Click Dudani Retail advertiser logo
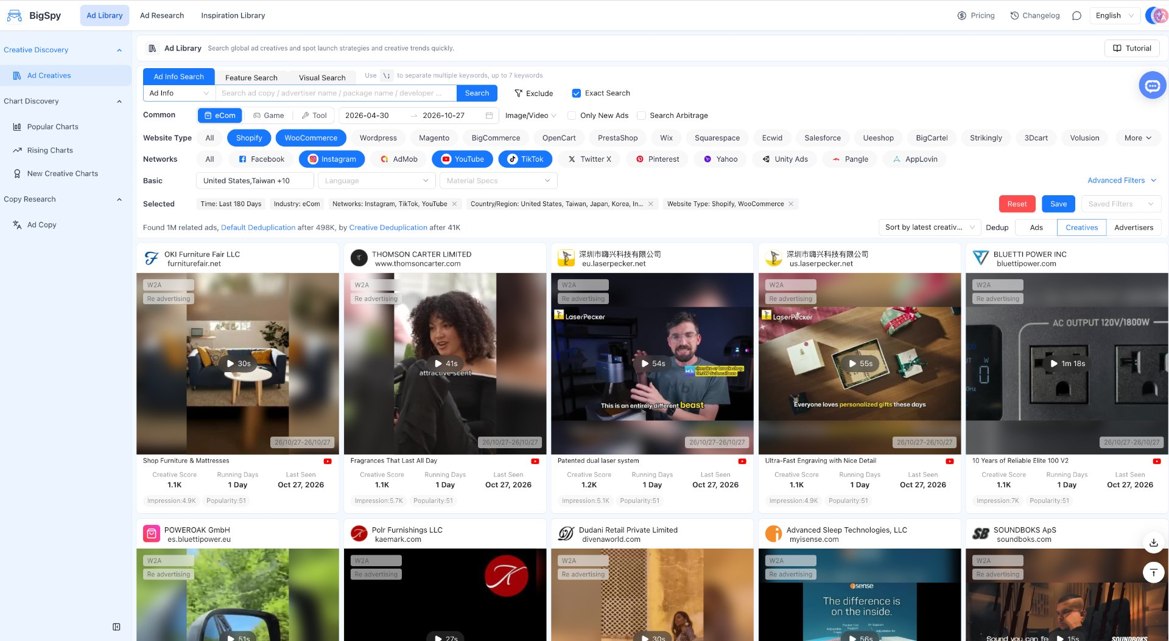The width and height of the screenshot is (1169, 641). (x=566, y=534)
